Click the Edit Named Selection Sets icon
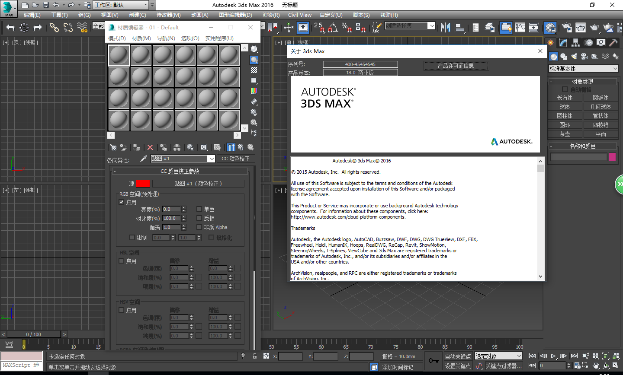623x375 pixels. click(x=376, y=28)
